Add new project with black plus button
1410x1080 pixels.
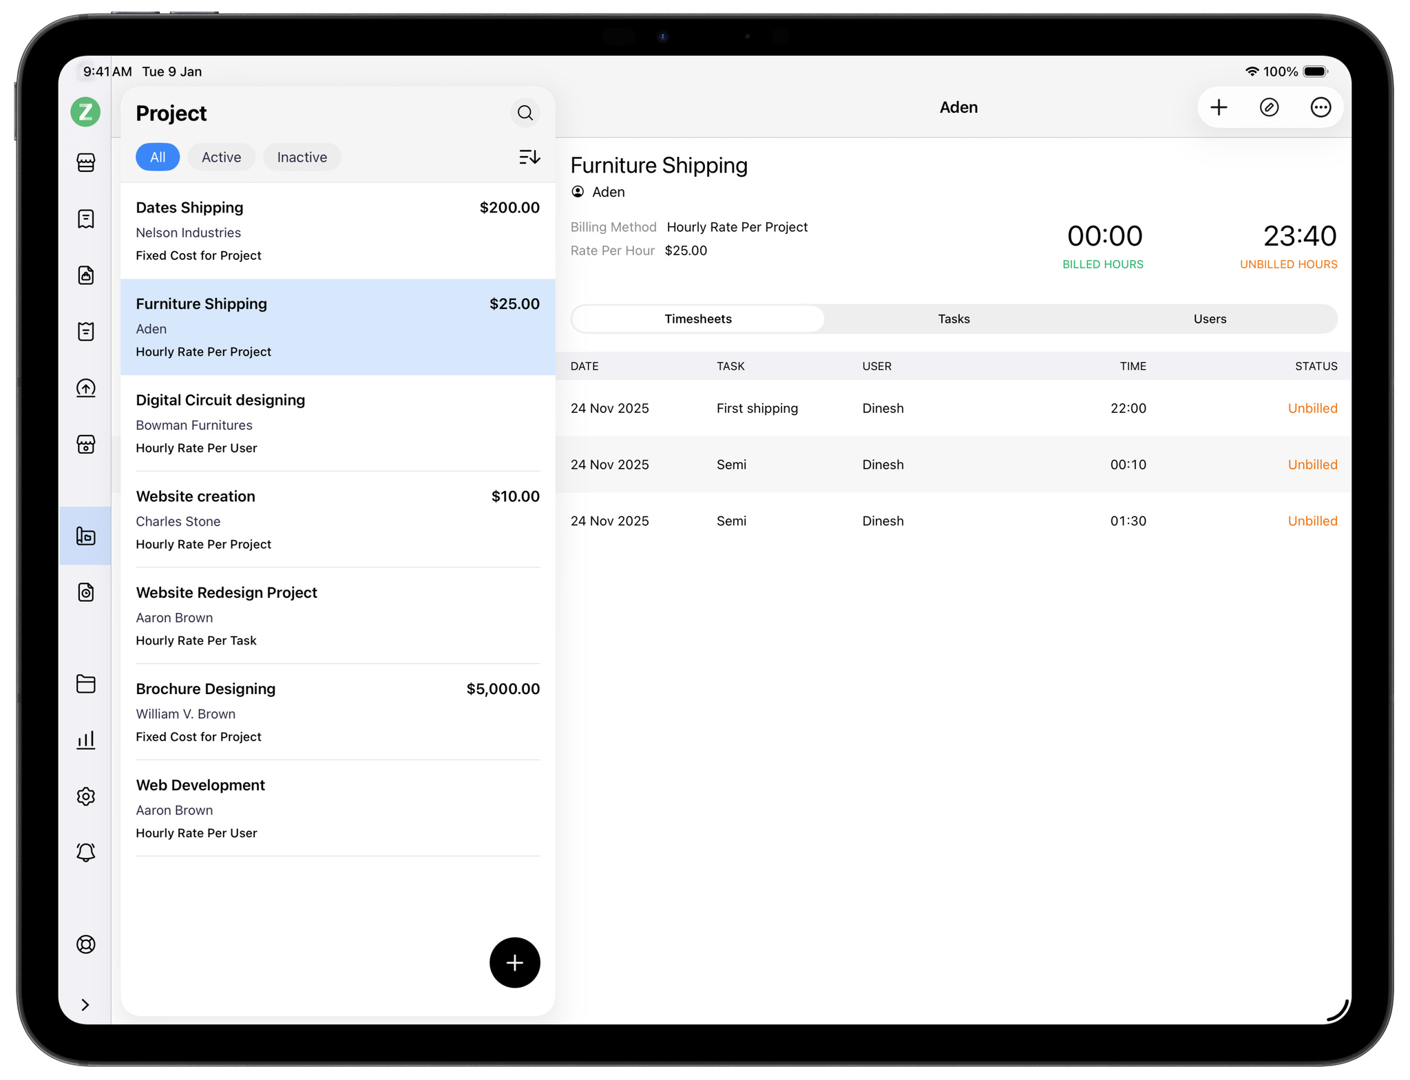[514, 962]
